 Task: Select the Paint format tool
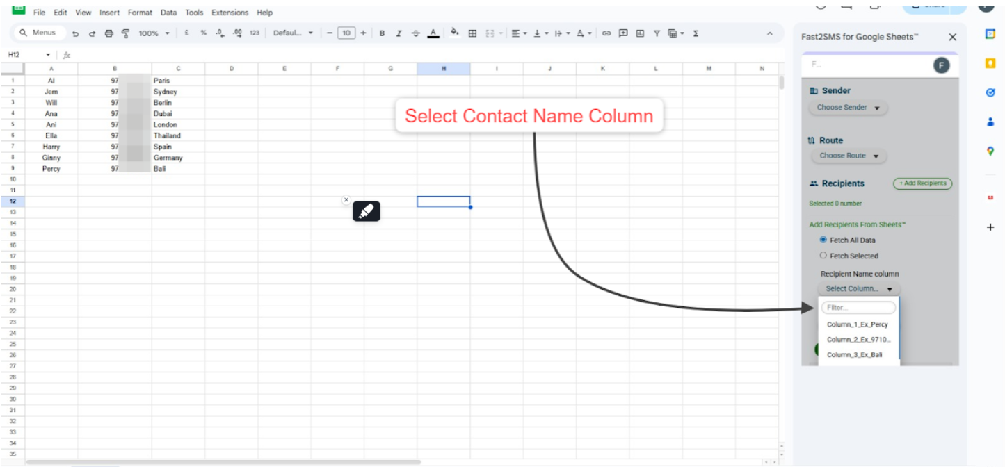tap(125, 33)
